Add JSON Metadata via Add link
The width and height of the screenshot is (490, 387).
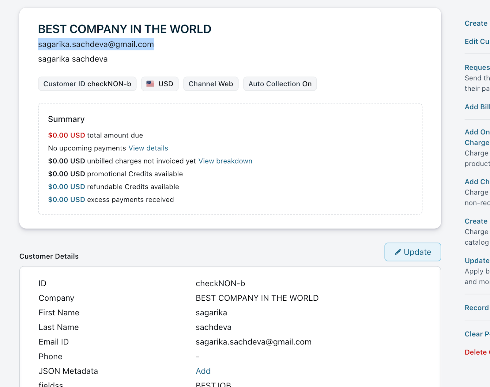click(x=203, y=371)
